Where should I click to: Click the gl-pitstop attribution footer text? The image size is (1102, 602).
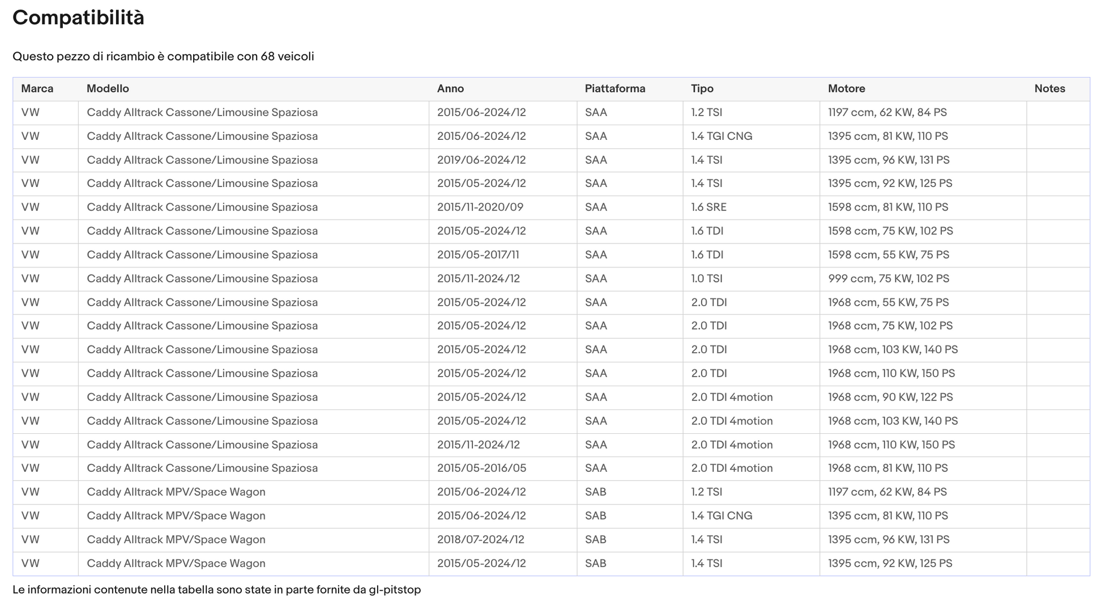pyautogui.click(x=216, y=590)
